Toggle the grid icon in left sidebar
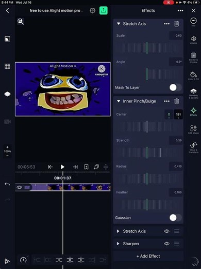This screenshot has height=269, width=201. (7, 66)
